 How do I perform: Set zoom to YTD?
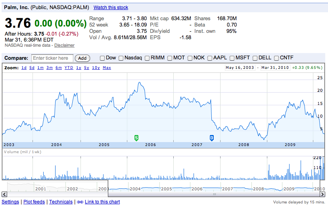69,68
